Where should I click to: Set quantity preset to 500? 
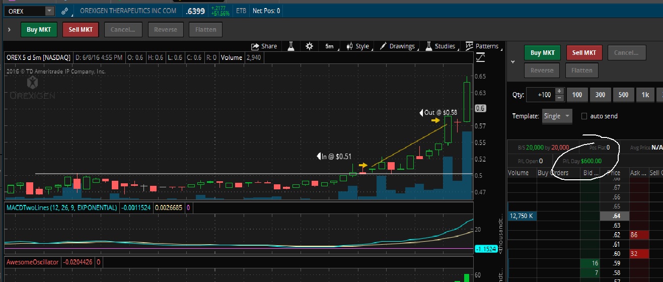pos(623,95)
